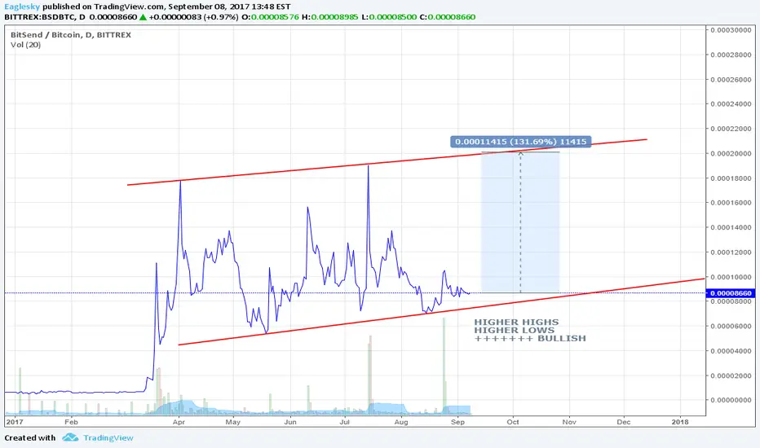The height and width of the screenshot is (448, 760).
Task: Select the current price tag 0.00008660
Action: (x=732, y=293)
